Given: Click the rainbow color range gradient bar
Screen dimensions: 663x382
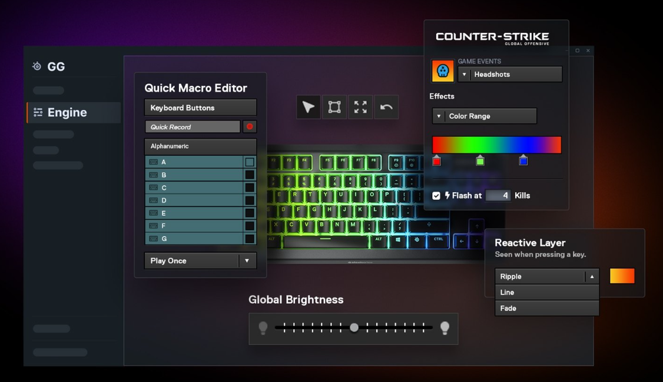Looking at the screenshot, I should point(496,145).
